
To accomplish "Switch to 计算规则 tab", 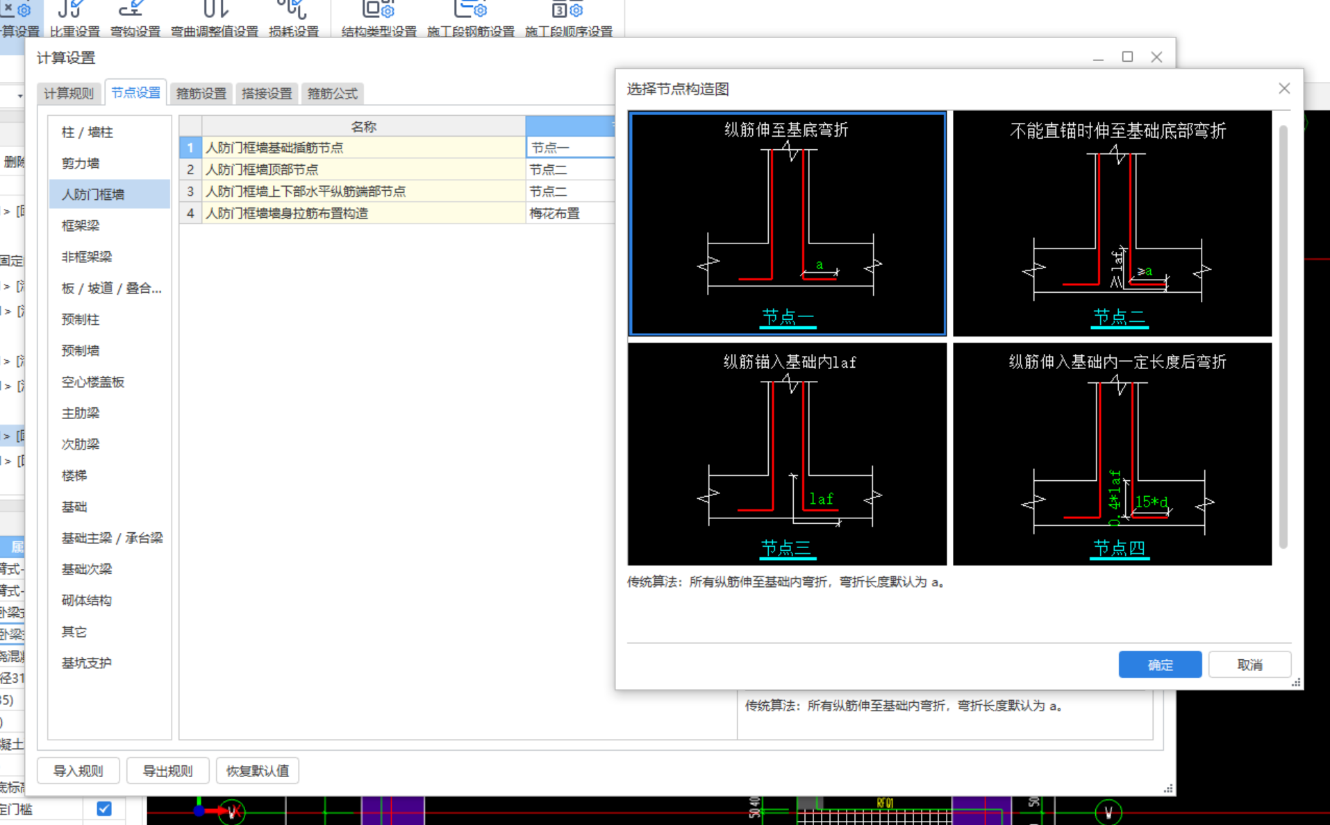I will pyautogui.click(x=68, y=93).
